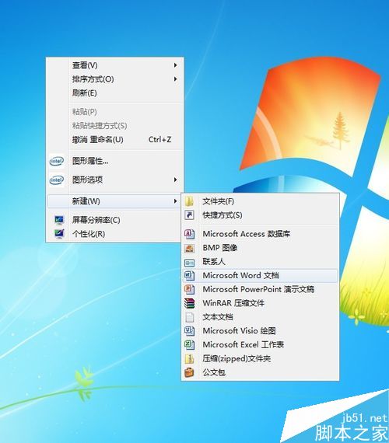
Task: Choose 刷新(E) to refresh desktop
Action: point(114,93)
